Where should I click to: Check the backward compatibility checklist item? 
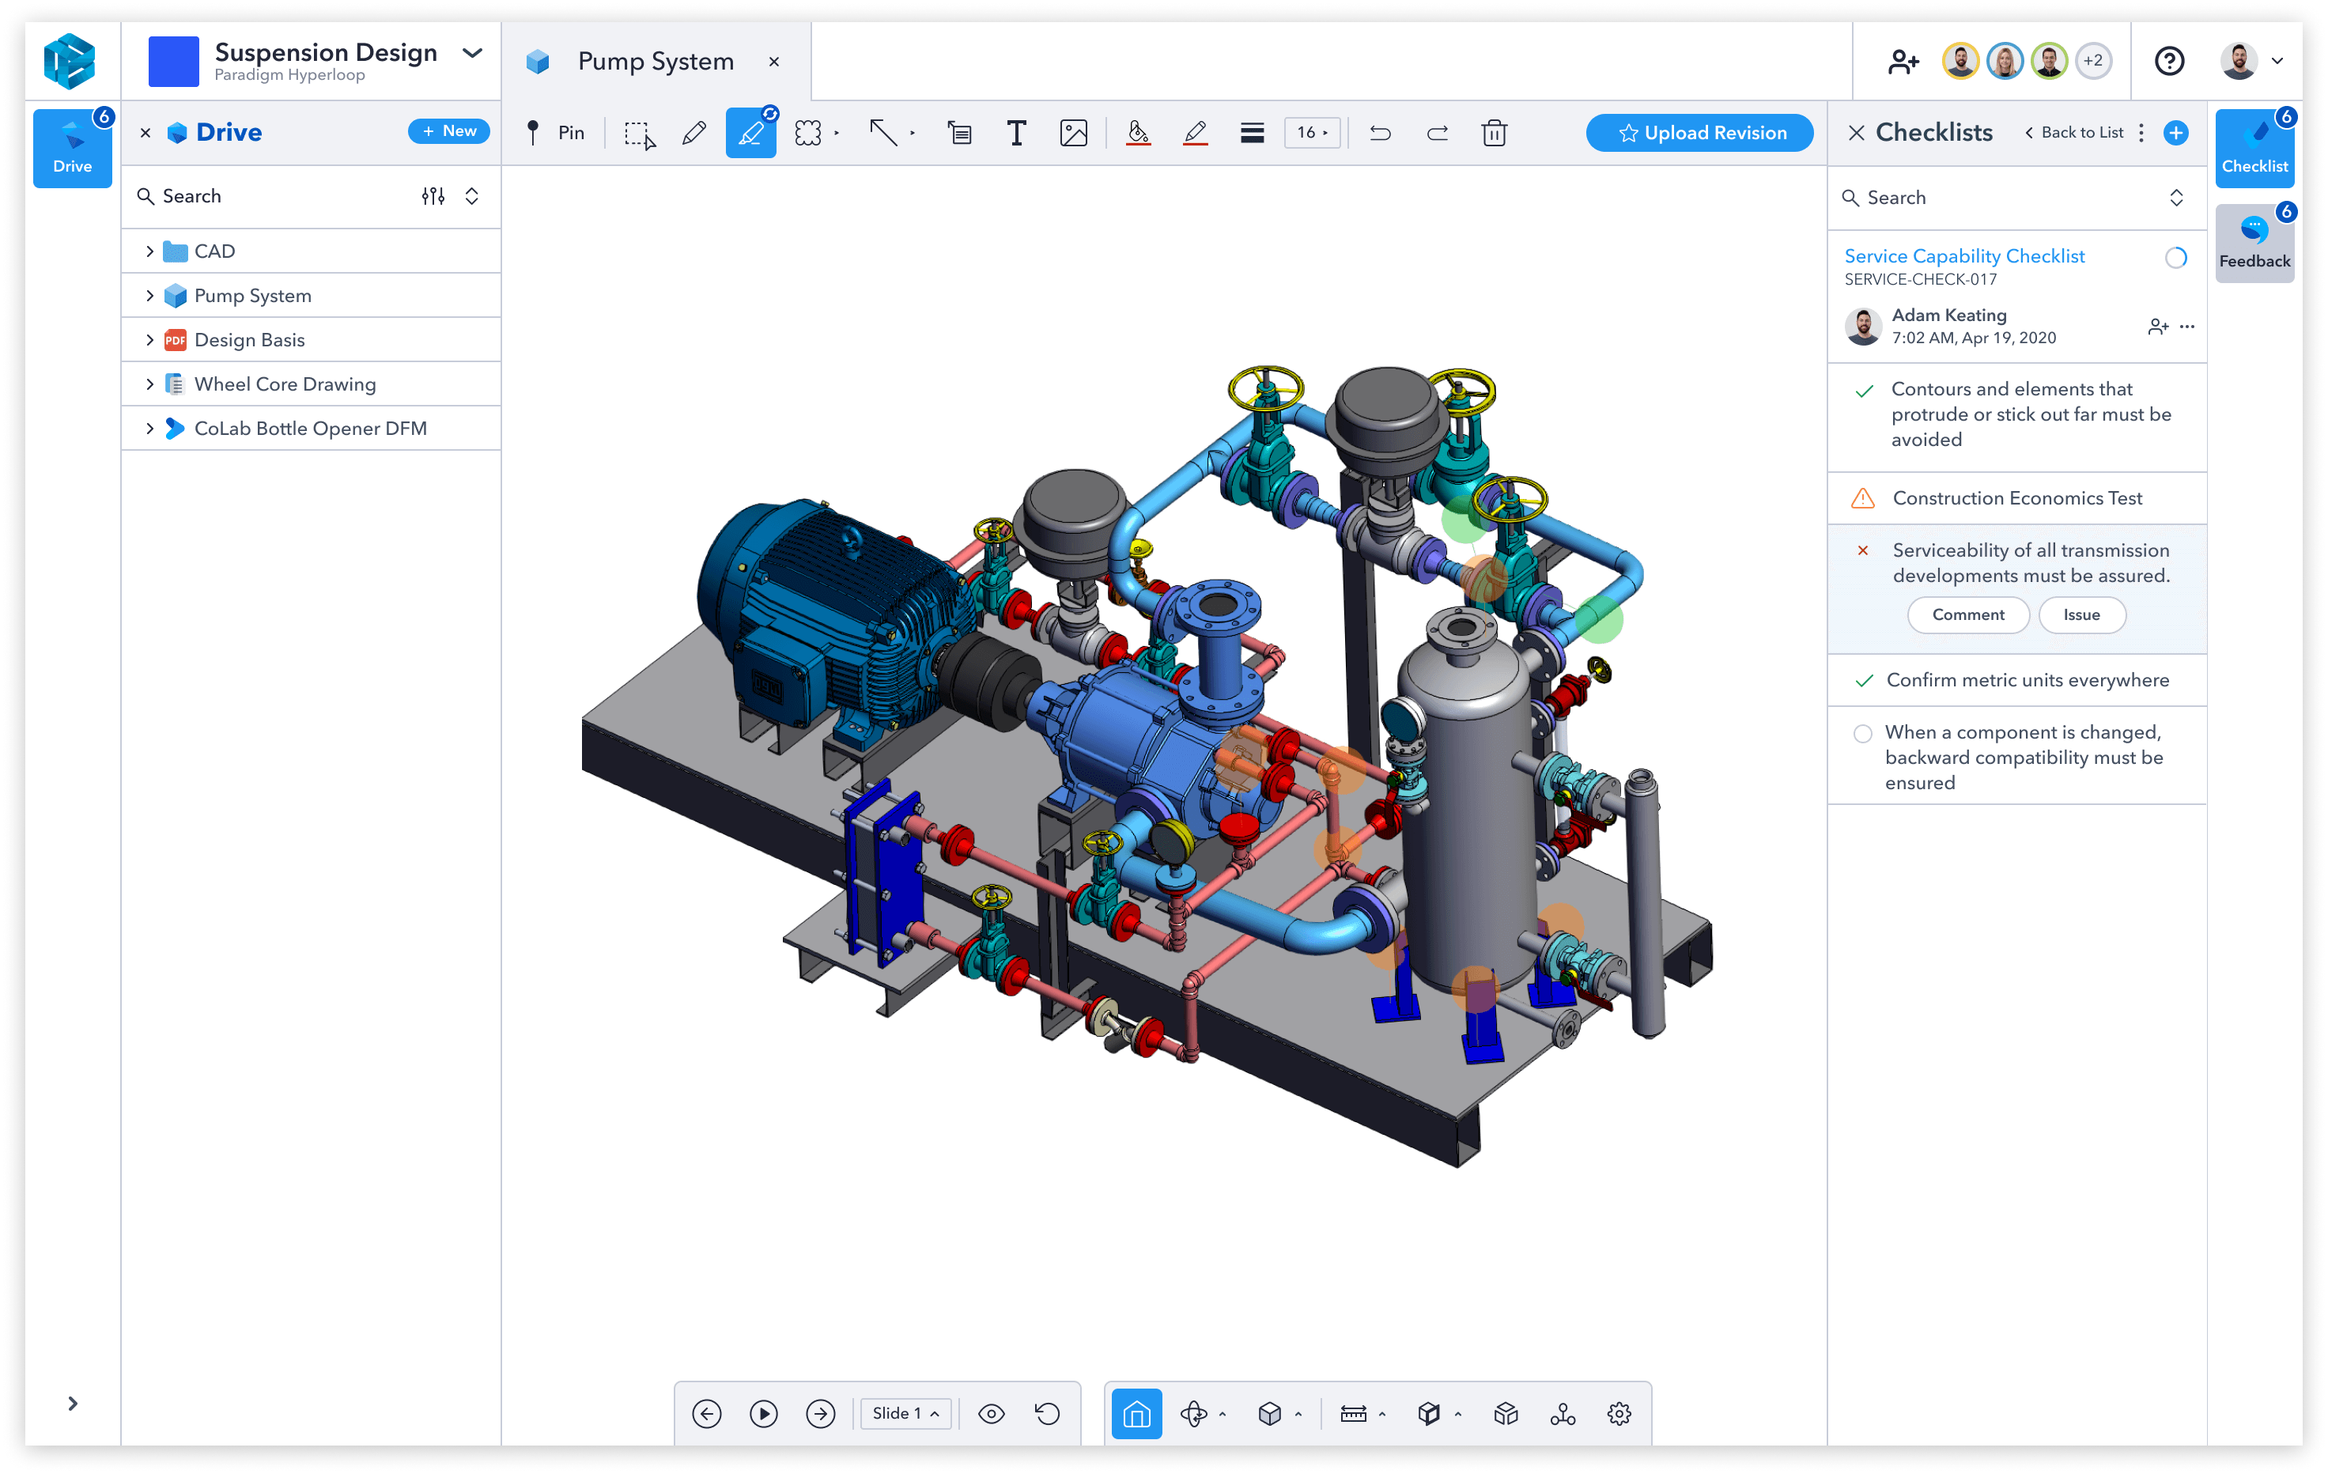pyautogui.click(x=1862, y=732)
